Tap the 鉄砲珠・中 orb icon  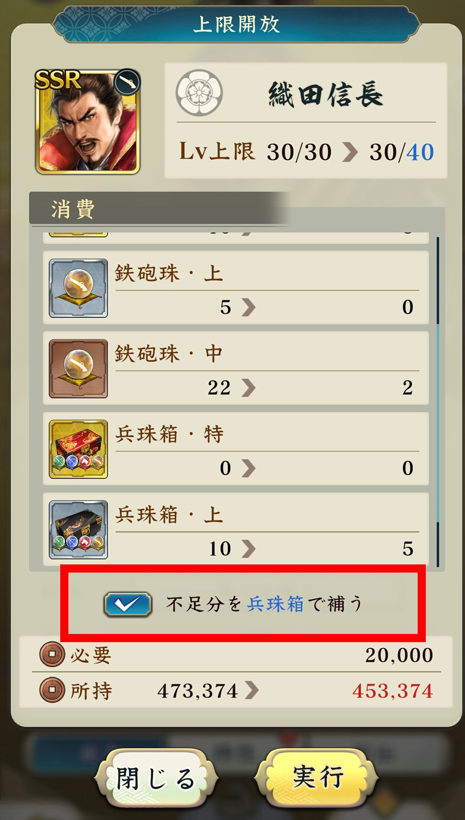pos(78,369)
